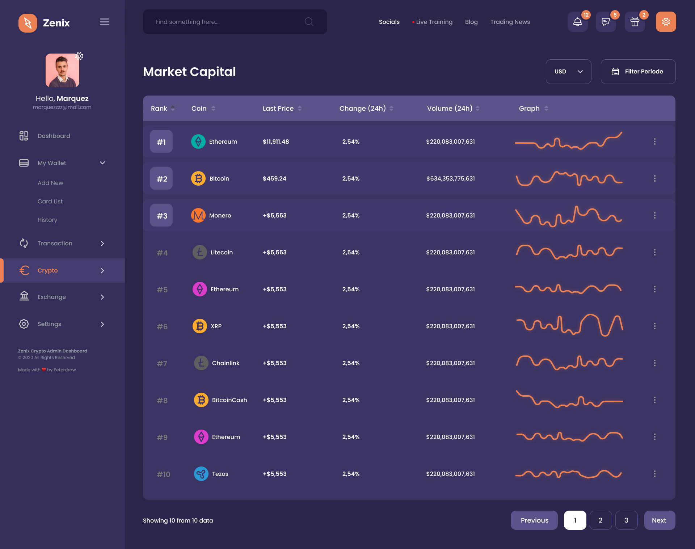Open the settings gear icon in top bar
The height and width of the screenshot is (549, 695).
[x=666, y=22]
